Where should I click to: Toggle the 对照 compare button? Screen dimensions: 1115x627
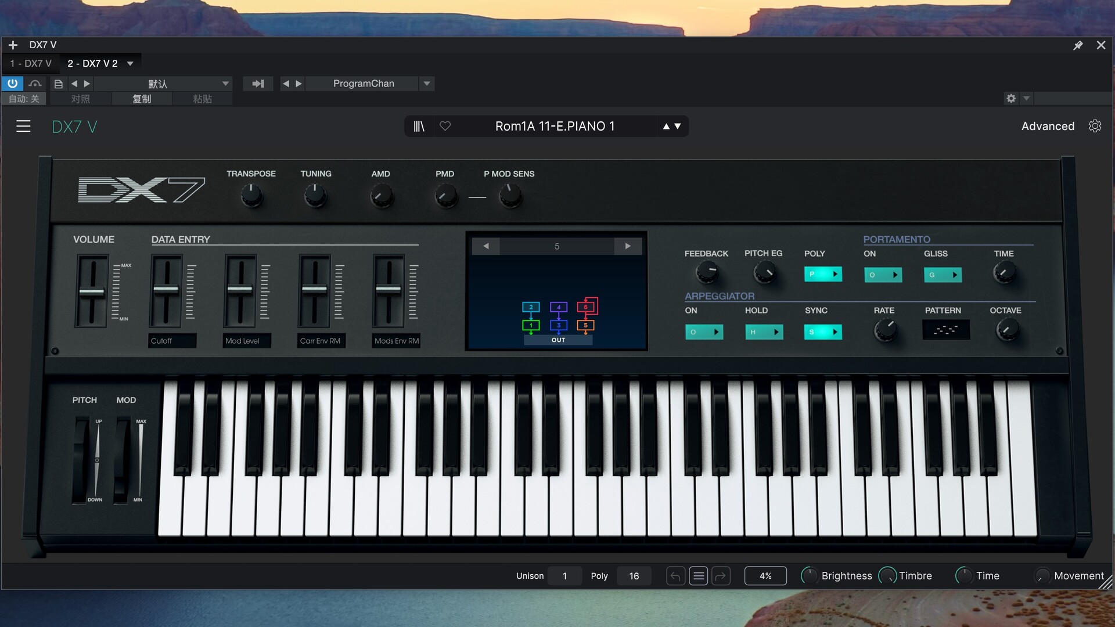pos(80,99)
